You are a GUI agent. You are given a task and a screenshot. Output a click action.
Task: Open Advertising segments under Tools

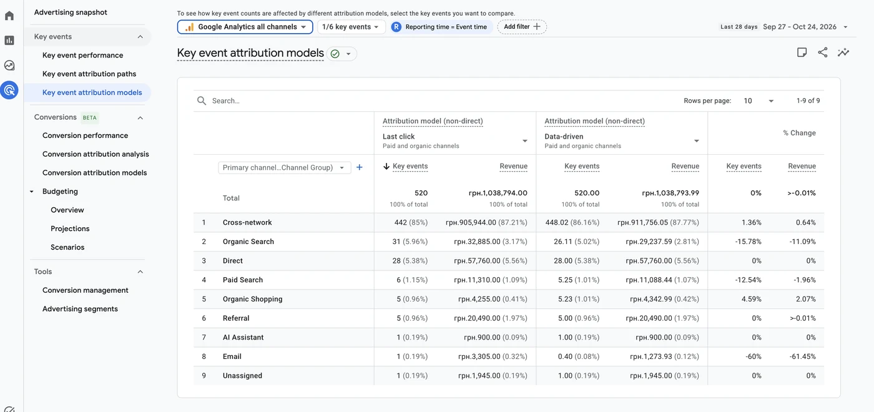click(x=80, y=309)
